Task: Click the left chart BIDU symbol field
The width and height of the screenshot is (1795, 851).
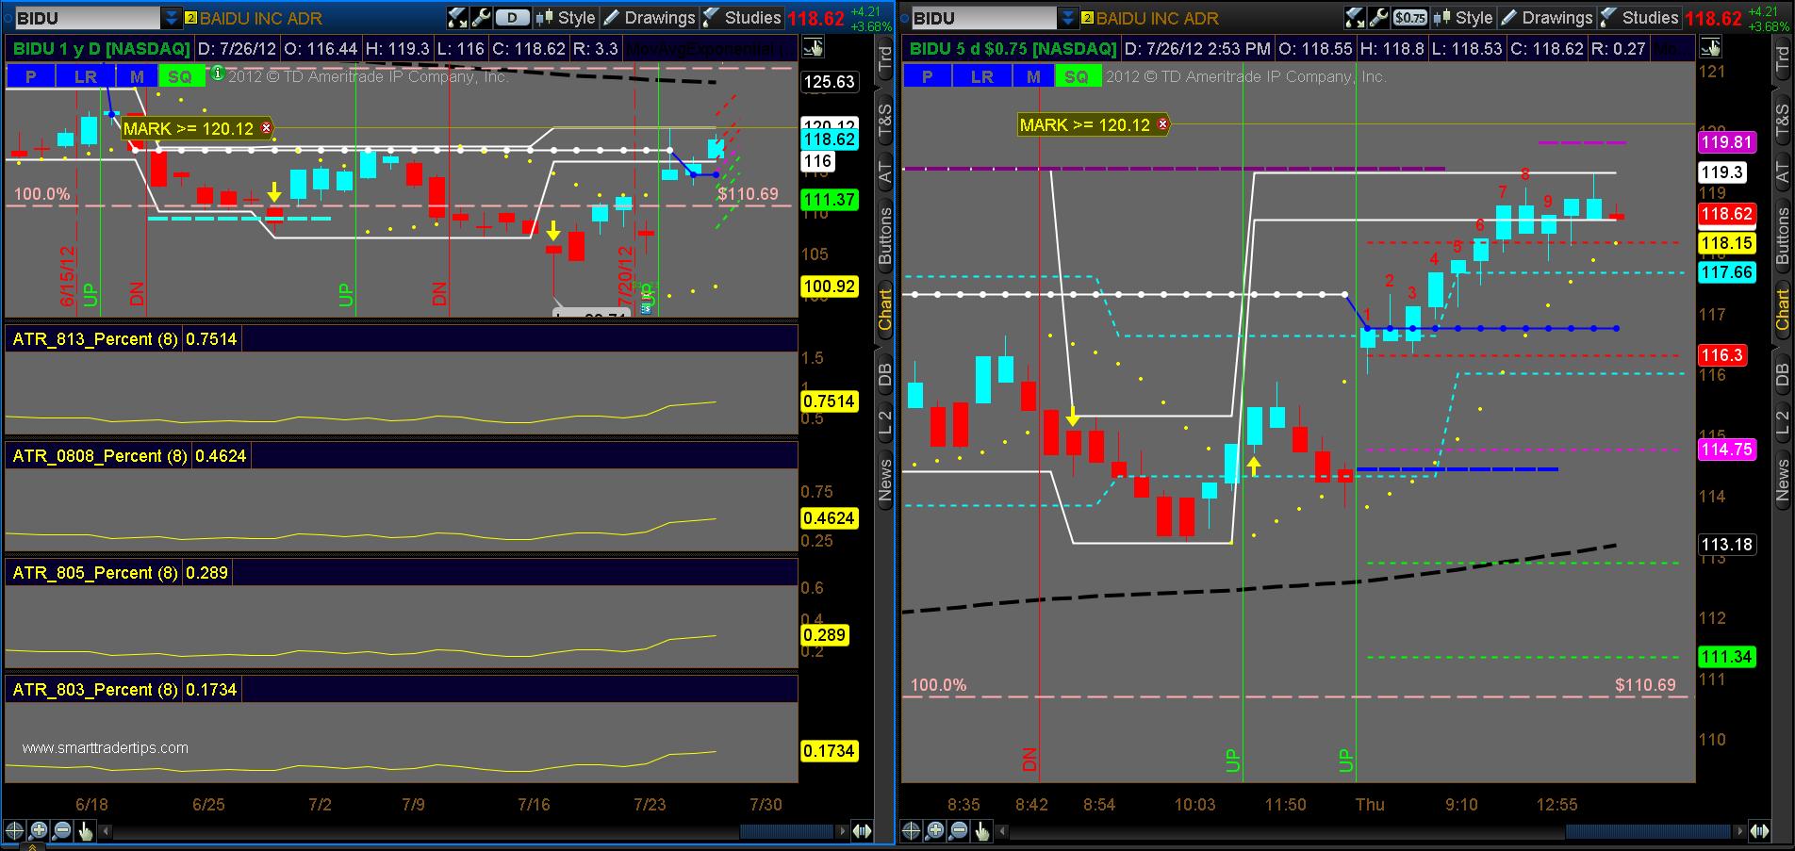Action: coord(87,18)
